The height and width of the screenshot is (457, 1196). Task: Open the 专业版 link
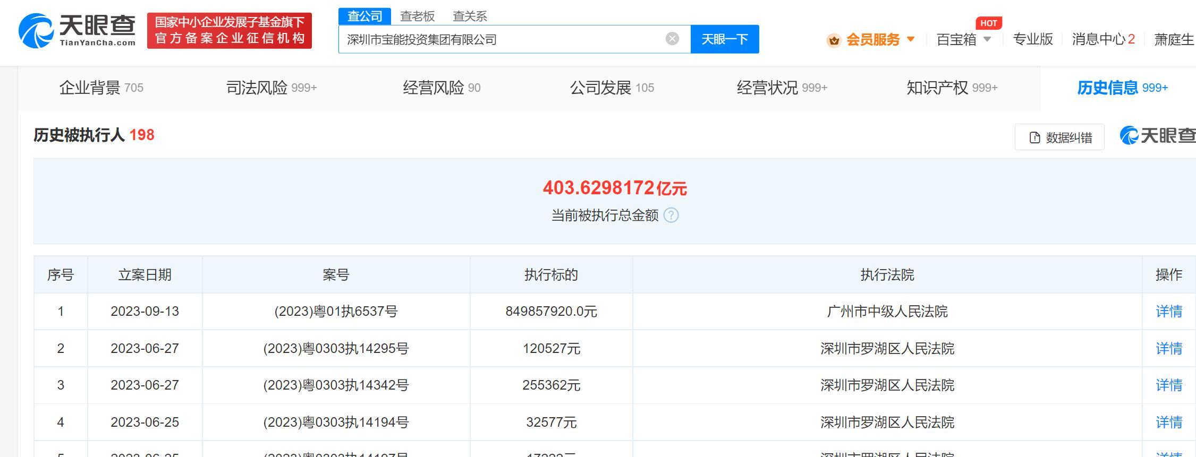click(1032, 39)
